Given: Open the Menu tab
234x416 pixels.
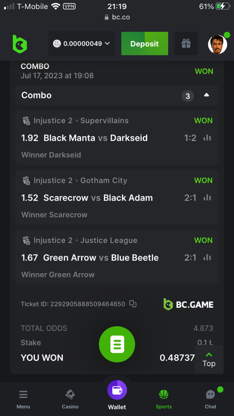Looking at the screenshot, I should tap(23, 399).
